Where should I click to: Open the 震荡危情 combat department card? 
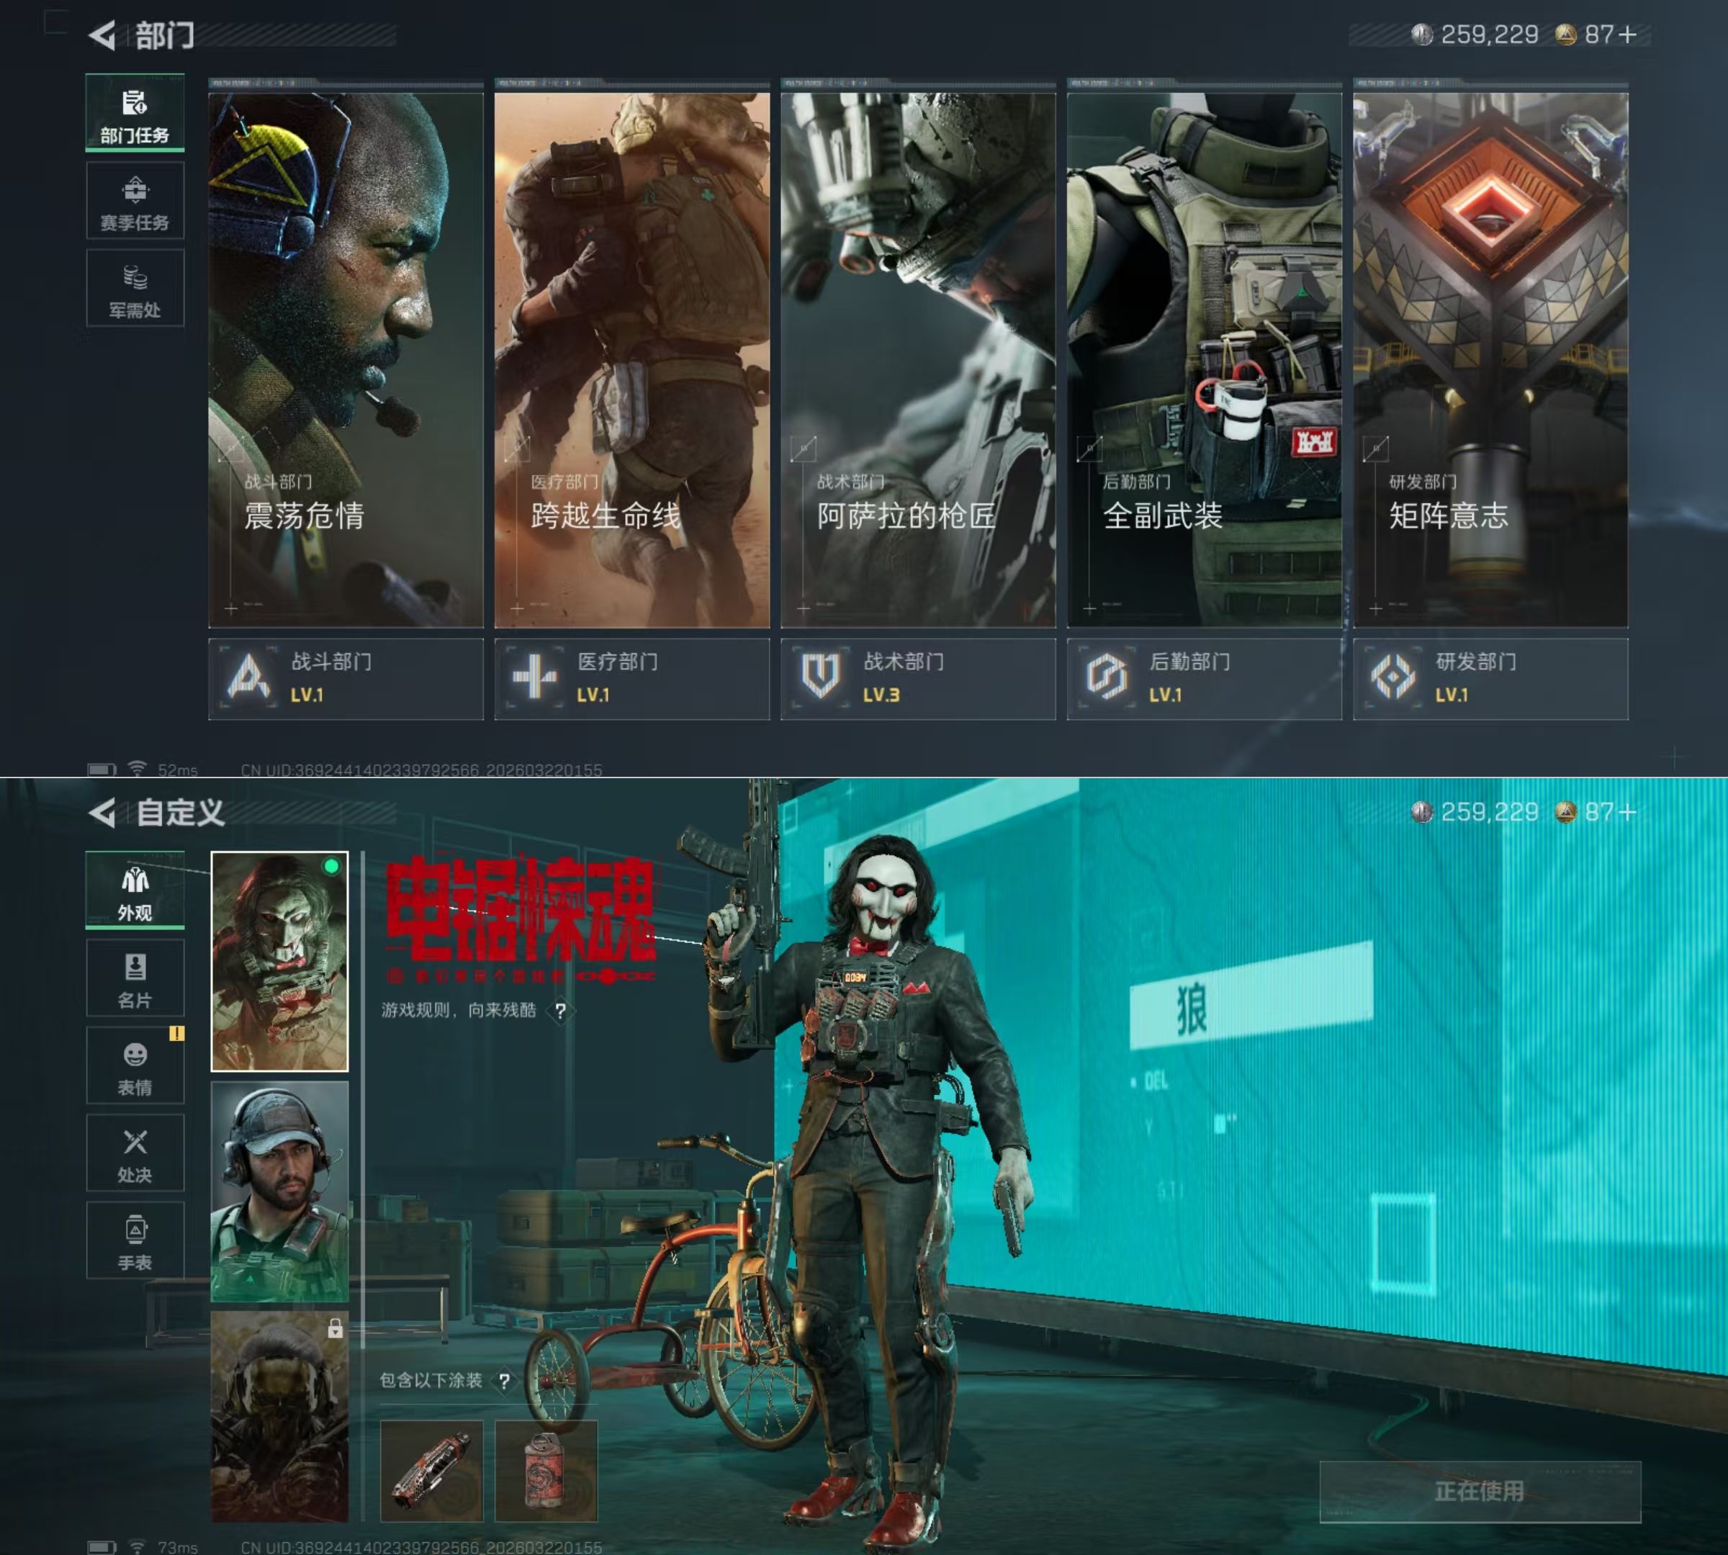(346, 359)
